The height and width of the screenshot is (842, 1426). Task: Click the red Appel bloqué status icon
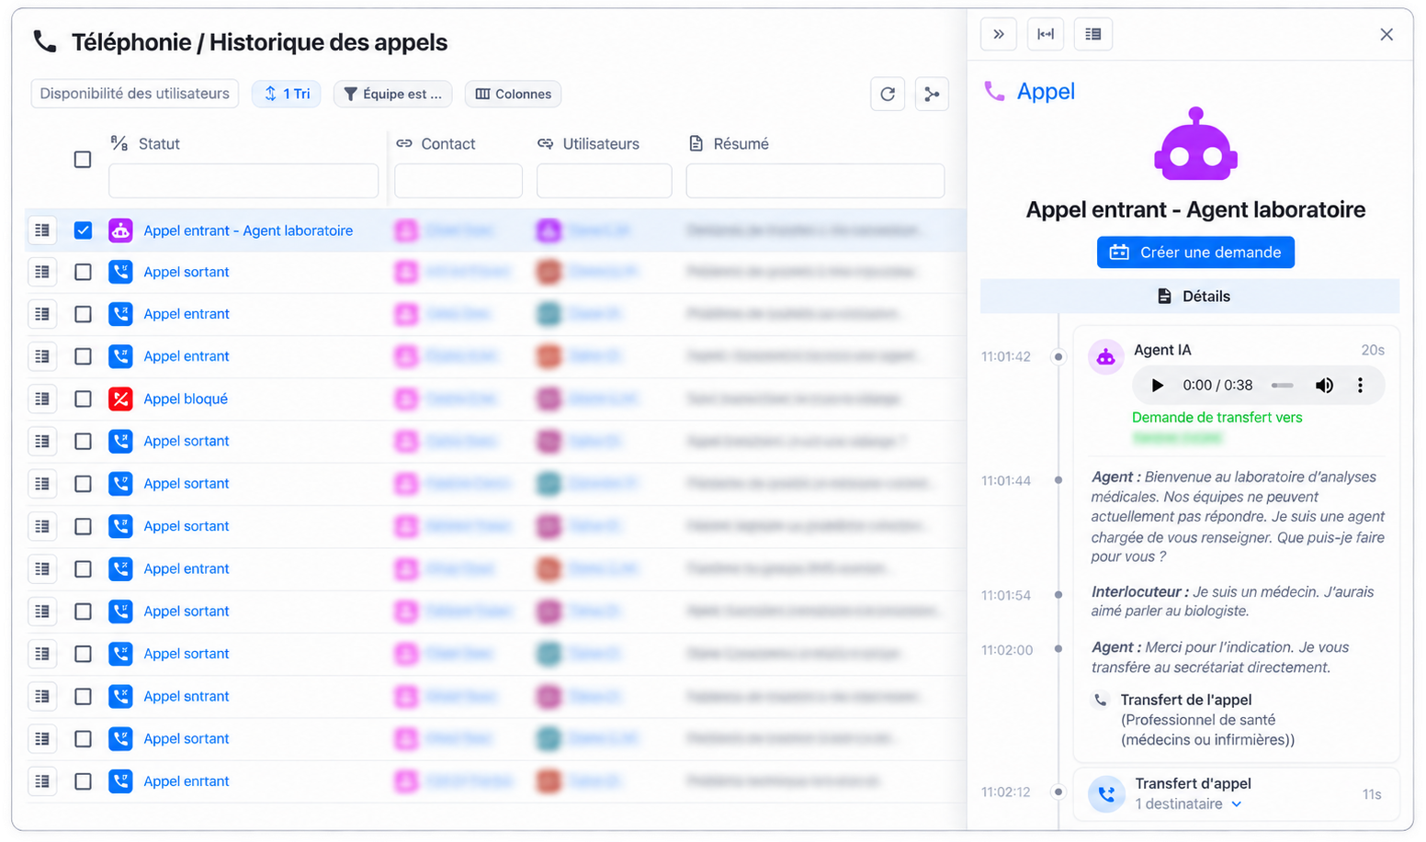point(120,399)
